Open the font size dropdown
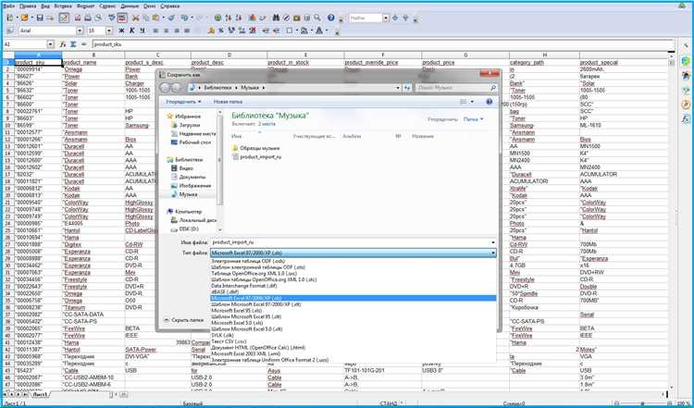 tap(109, 31)
